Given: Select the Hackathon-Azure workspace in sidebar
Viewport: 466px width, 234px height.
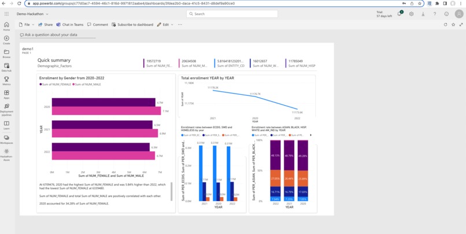Looking at the screenshot, I should (x=6, y=155).
